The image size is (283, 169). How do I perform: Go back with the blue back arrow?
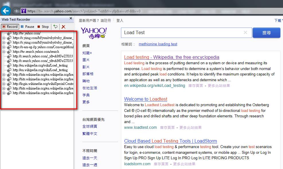(x=6, y=11)
